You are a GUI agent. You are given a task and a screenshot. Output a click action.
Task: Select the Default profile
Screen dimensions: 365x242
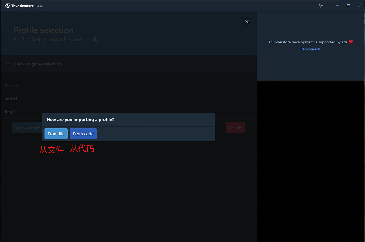coord(12,86)
